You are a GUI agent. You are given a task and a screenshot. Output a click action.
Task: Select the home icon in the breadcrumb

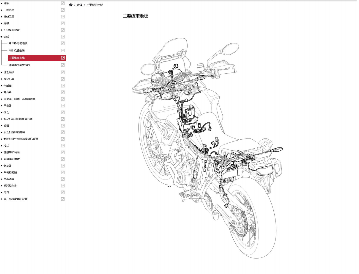(71, 4)
